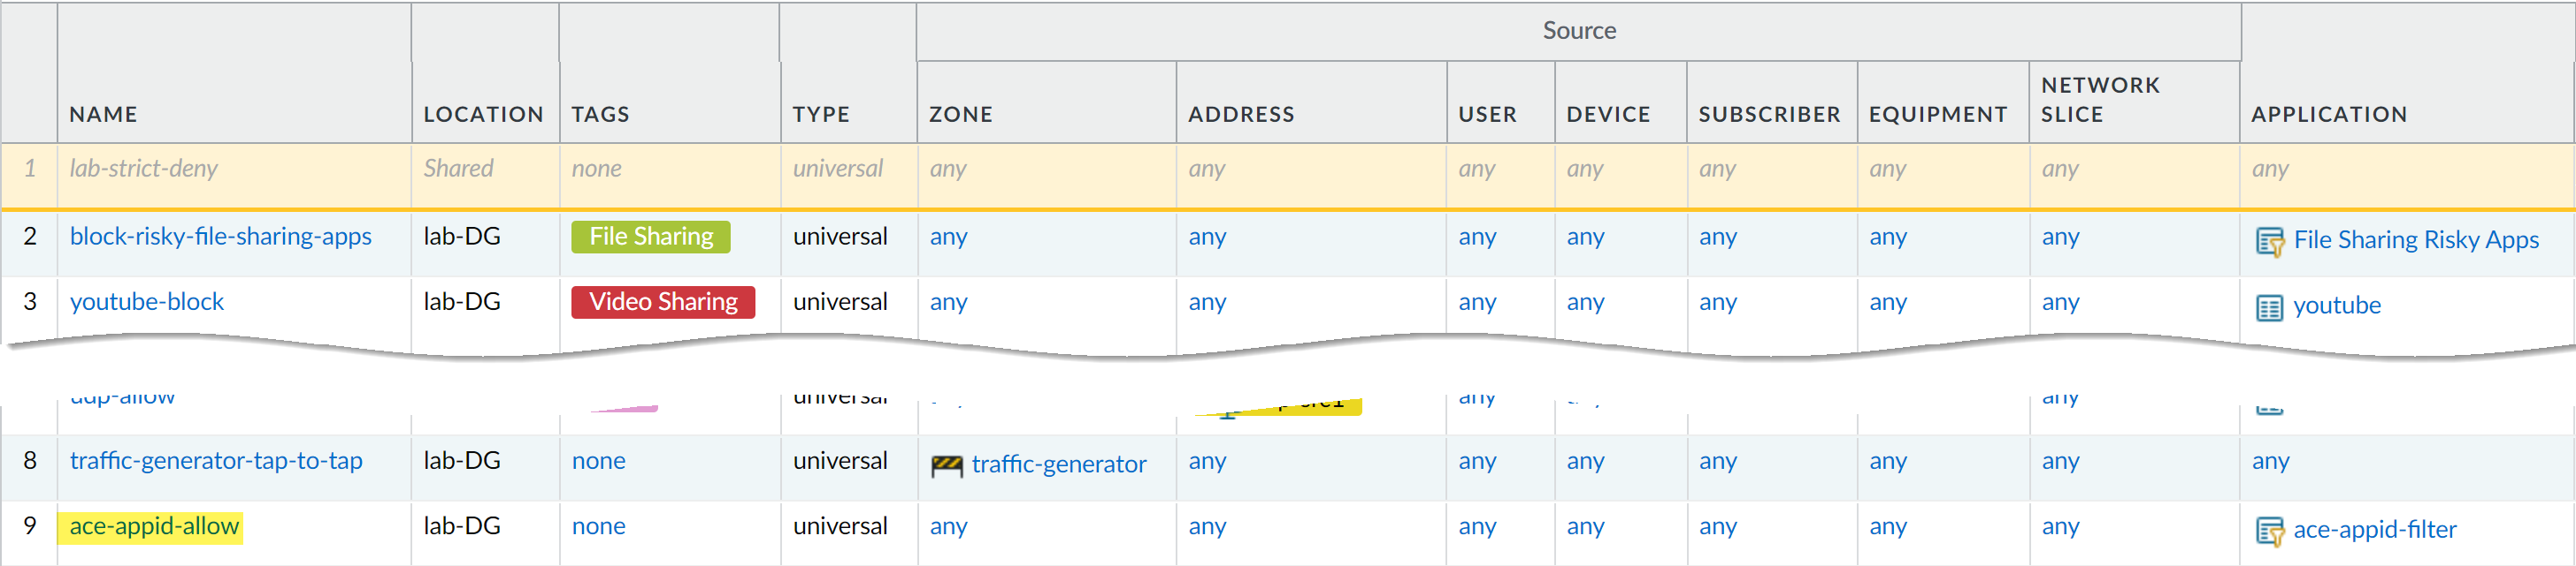Click the green File Sharing tag

click(x=650, y=237)
